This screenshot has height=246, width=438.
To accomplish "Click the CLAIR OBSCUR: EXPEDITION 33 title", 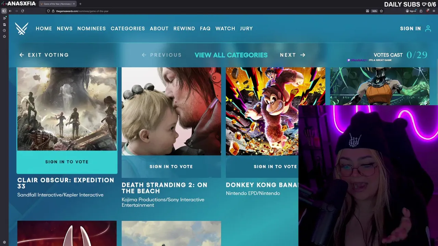I will pyautogui.click(x=66, y=183).
